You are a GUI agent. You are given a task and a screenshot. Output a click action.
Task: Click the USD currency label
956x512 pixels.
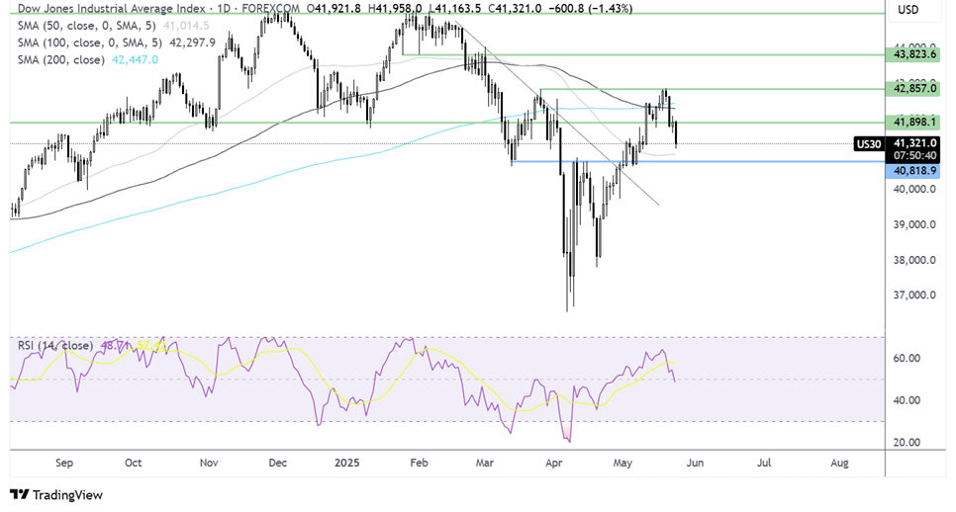[x=908, y=10]
